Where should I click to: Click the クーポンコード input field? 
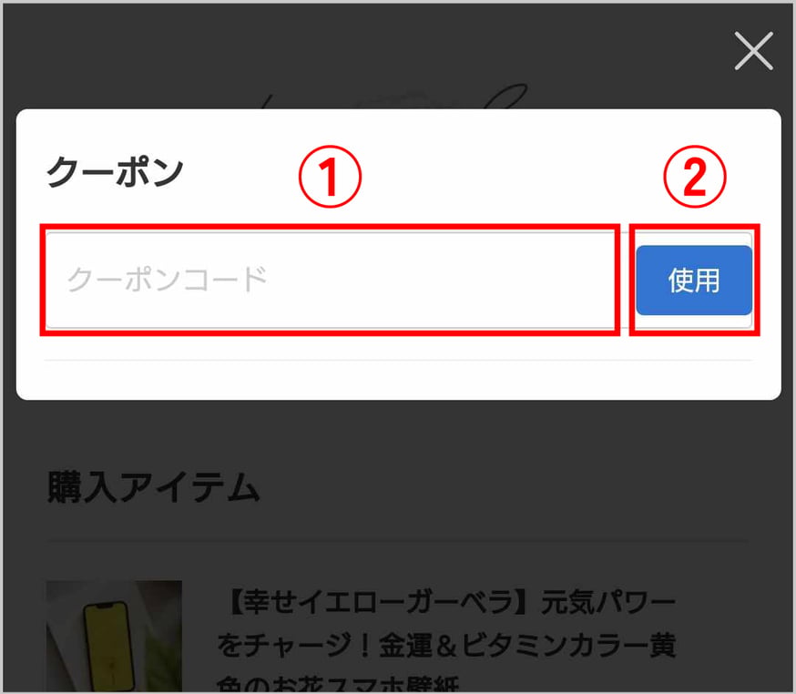(x=331, y=280)
